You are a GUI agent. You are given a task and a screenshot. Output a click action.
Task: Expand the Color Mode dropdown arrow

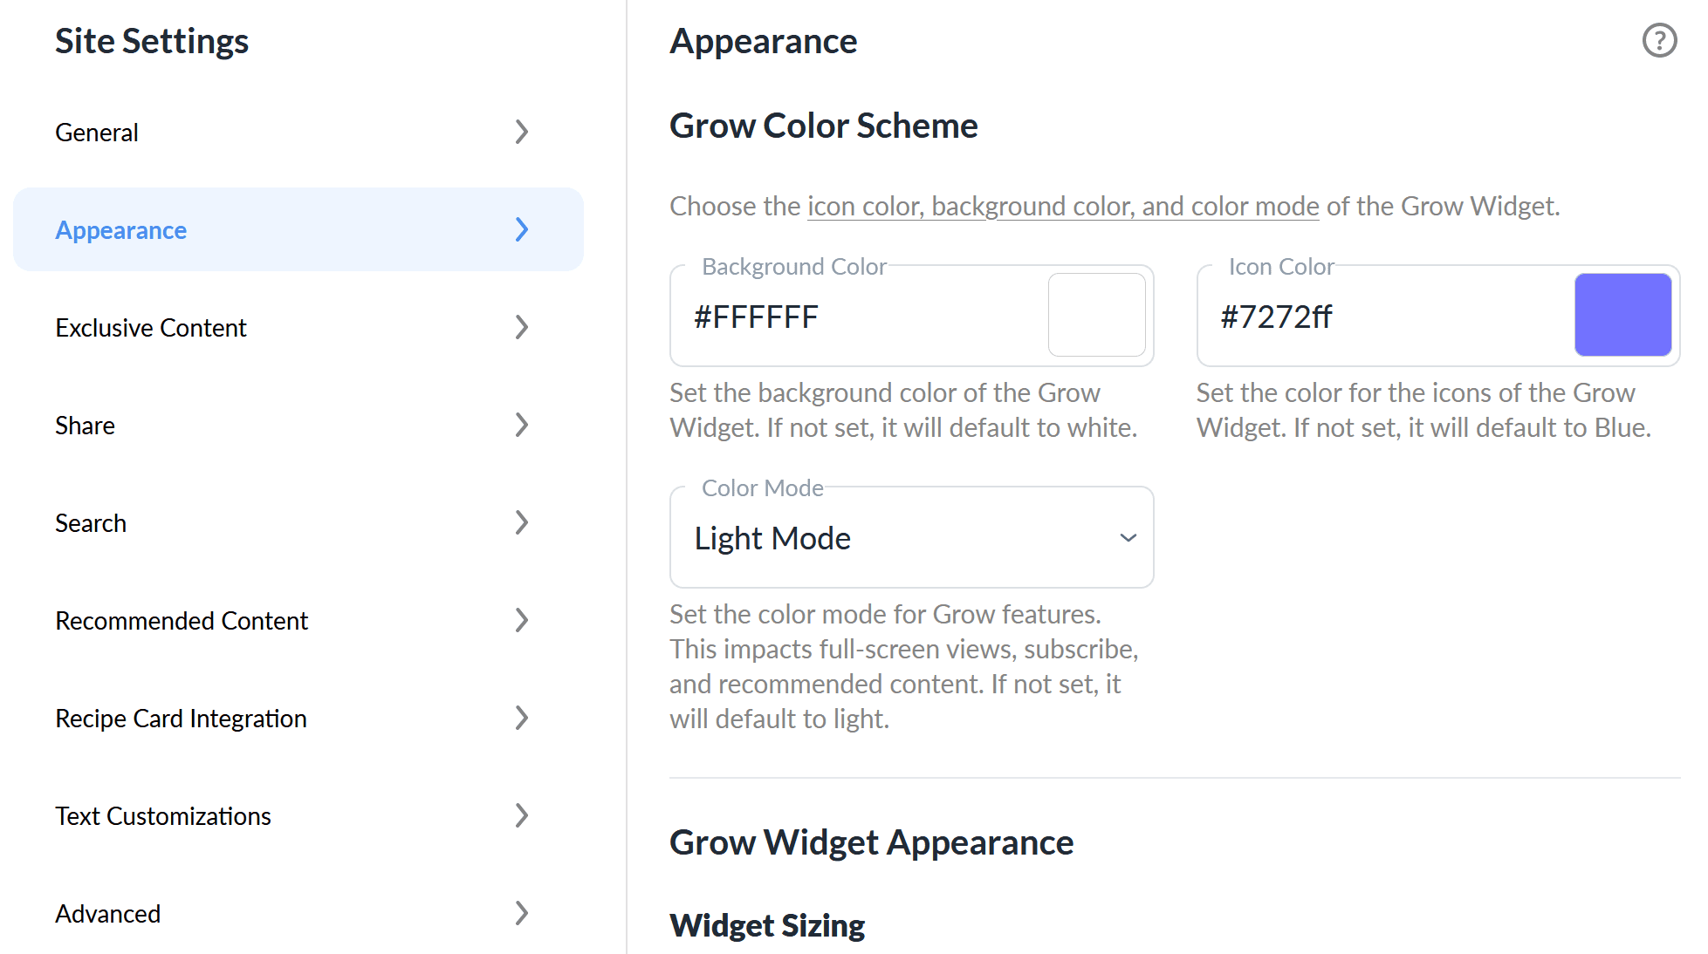pyautogui.click(x=1128, y=538)
